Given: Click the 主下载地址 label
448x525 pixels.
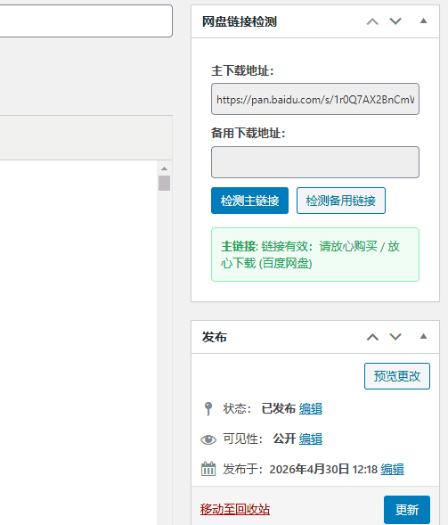Looking at the screenshot, I should coord(242,70).
